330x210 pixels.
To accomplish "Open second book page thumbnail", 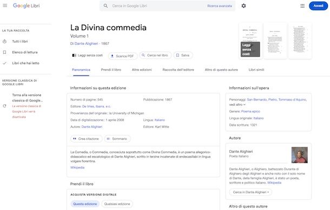I will [x=275, y=40].
